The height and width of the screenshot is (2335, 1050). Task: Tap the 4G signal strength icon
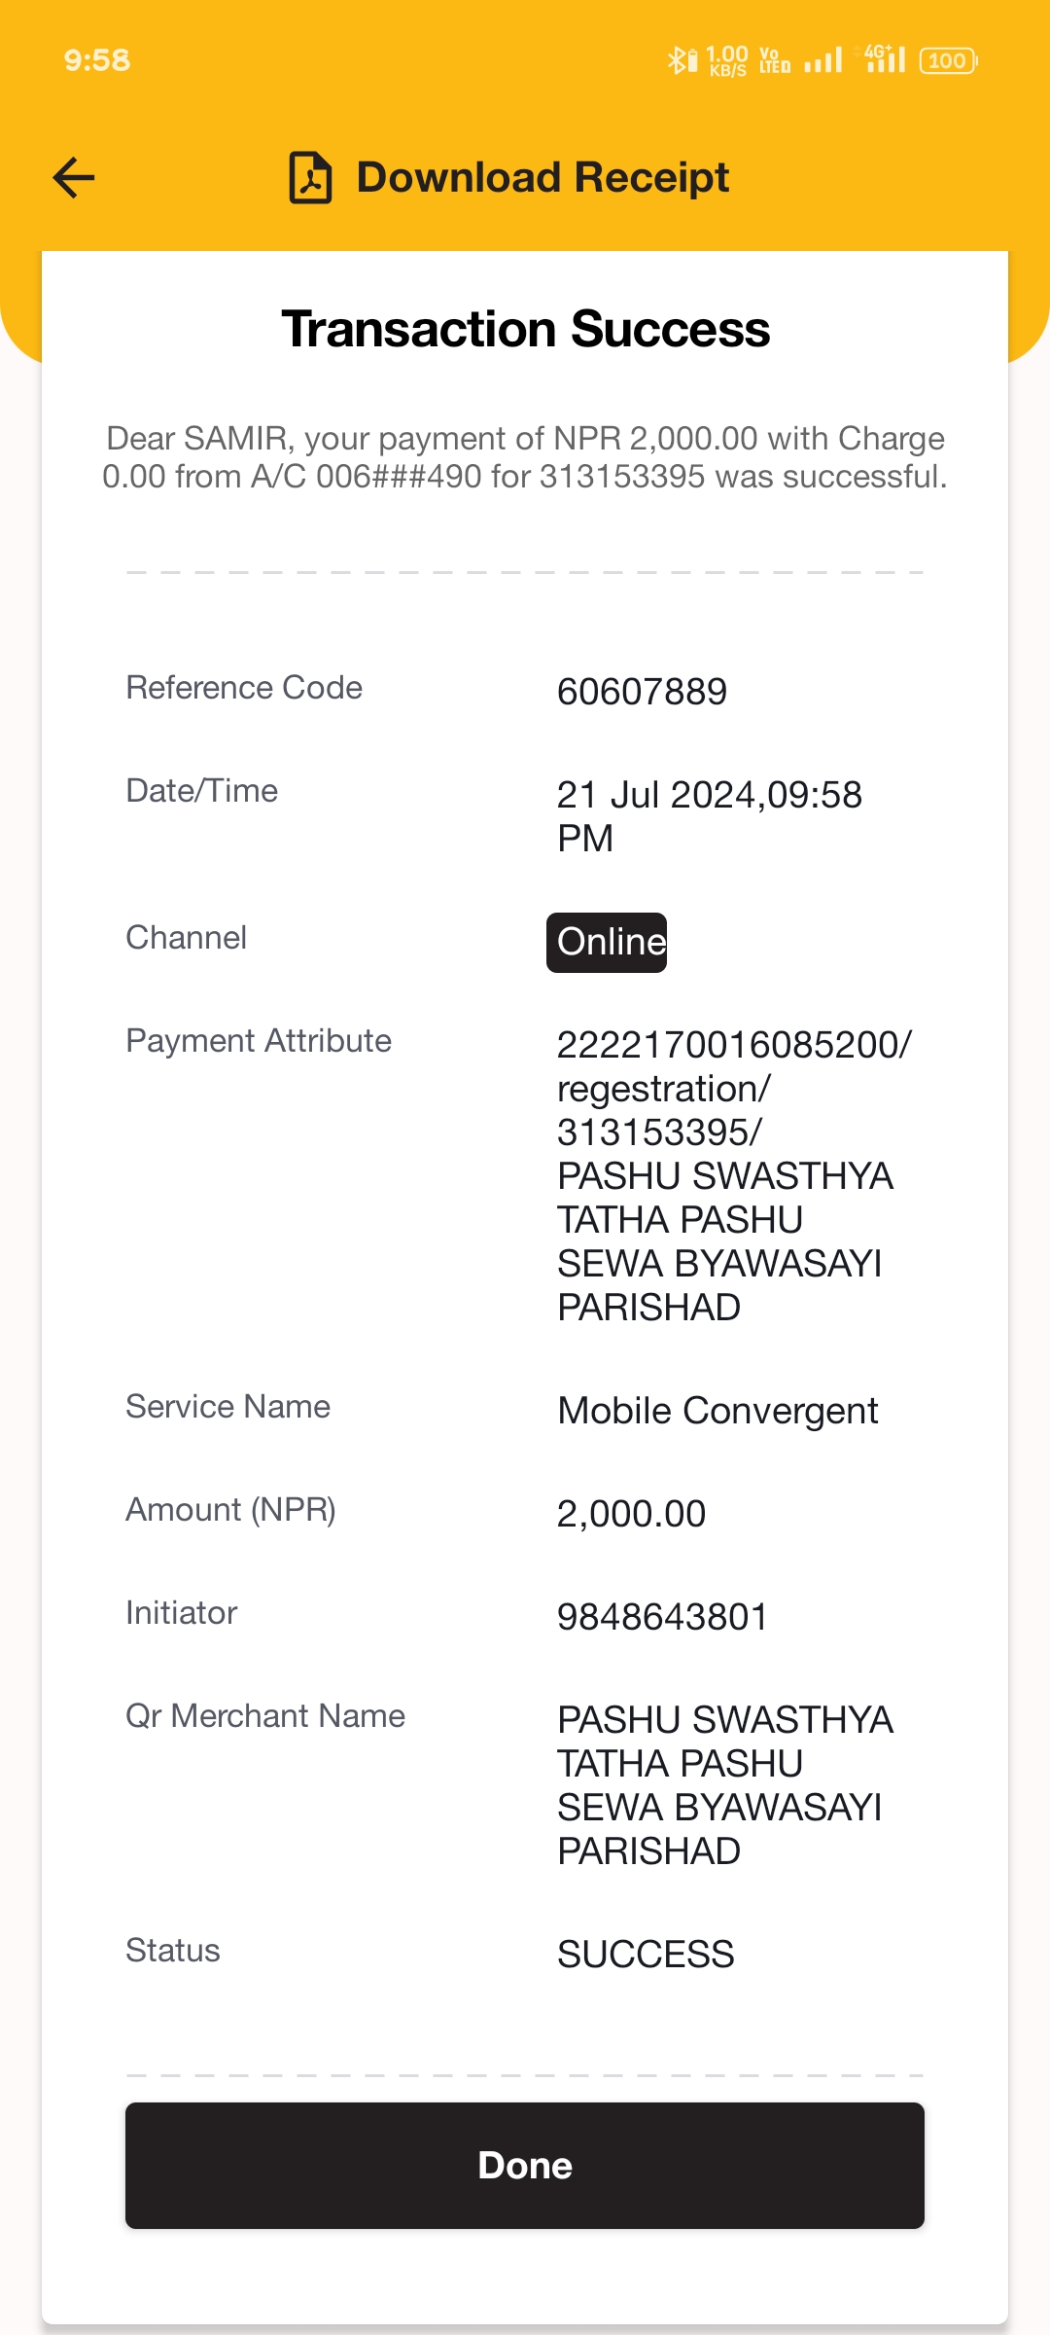point(885,58)
